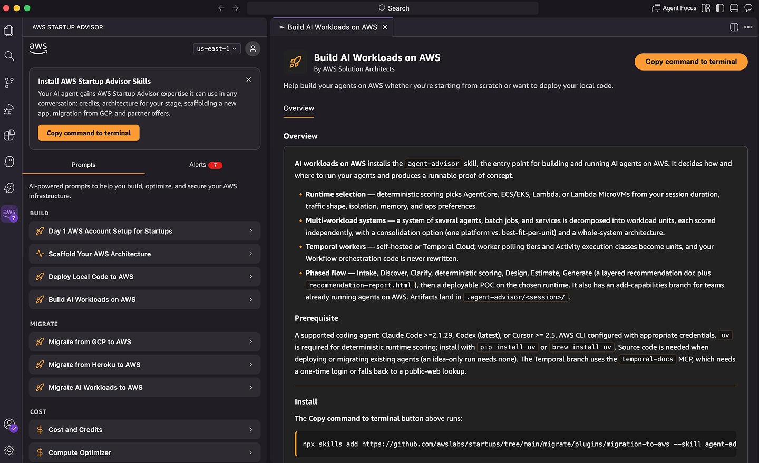Open Run and Debug in activity bar
The width and height of the screenshot is (759, 463).
[9, 109]
